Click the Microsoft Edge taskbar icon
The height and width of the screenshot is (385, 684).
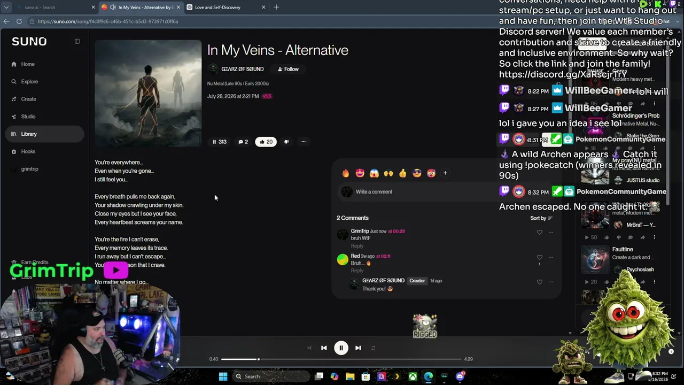coord(429,376)
